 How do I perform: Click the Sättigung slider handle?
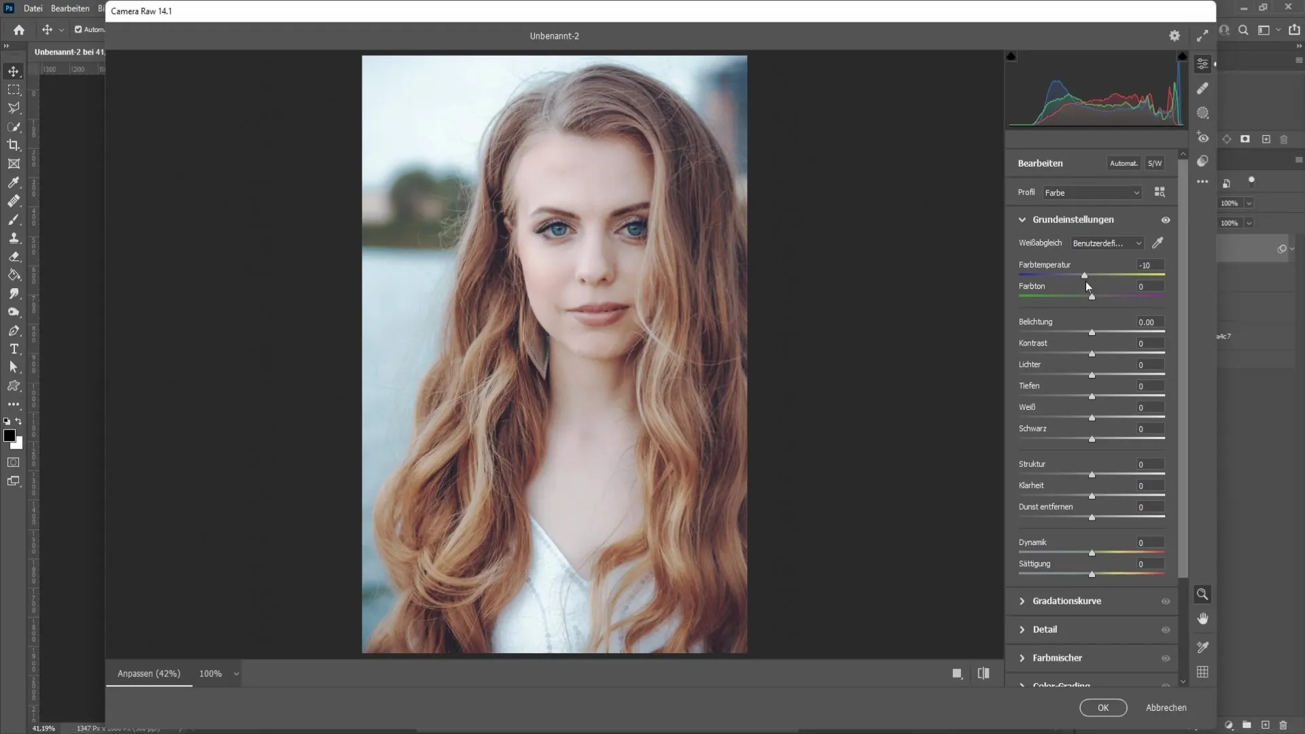[x=1092, y=574]
